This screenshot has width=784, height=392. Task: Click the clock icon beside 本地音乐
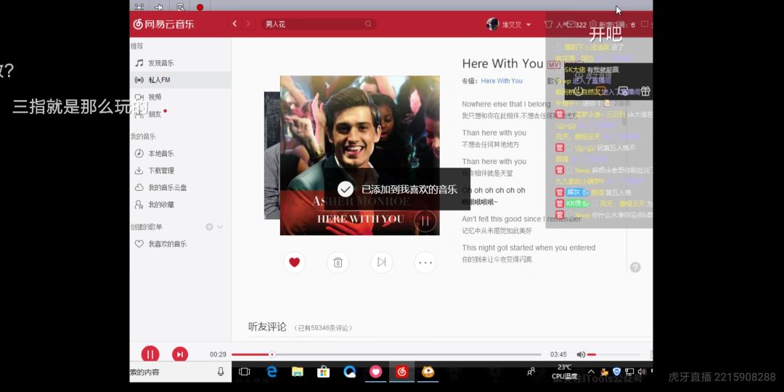139,153
